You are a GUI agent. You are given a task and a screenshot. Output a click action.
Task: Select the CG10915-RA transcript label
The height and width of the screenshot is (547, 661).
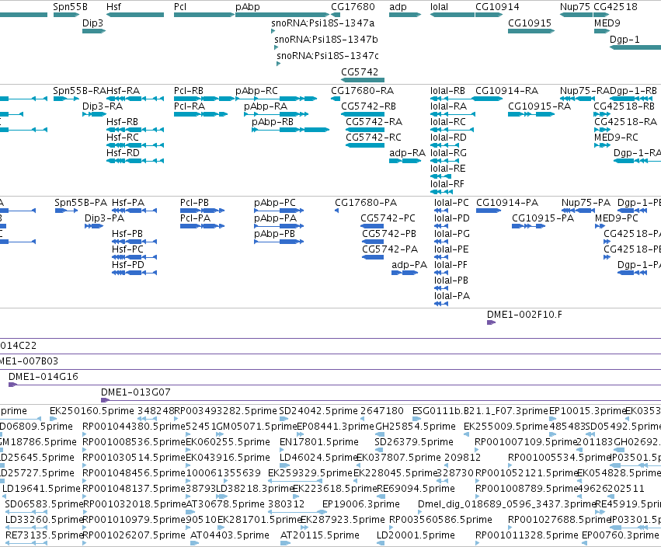(x=539, y=106)
